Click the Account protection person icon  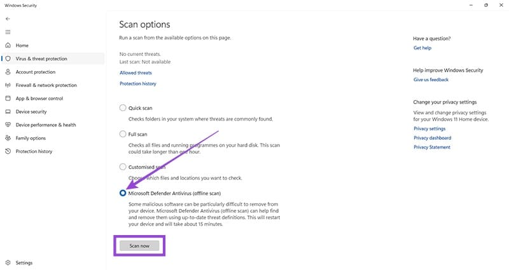(8, 72)
